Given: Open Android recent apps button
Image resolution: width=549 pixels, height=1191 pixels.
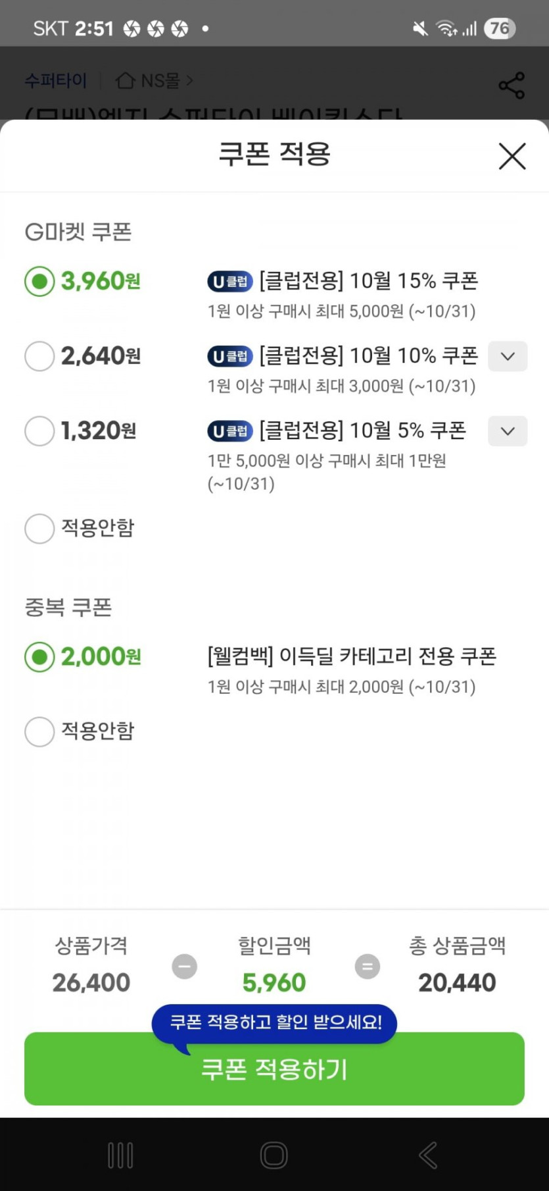Looking at the screenshot, I should point(120,1155).
